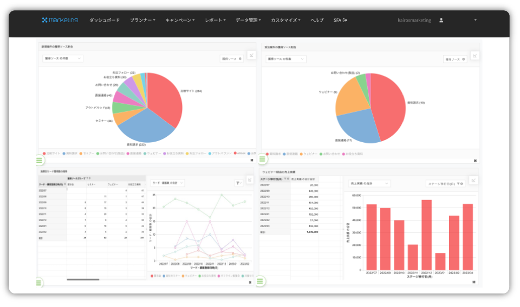
Task: Click the SFA link in navbar
Action: pos(340,20)
